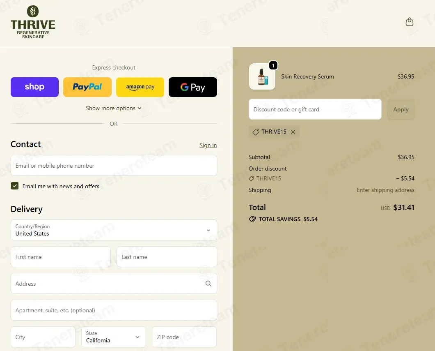Remove the THRIVE15 discount code tag
The height and width of the screenshot is (351, 435).
point(293,132)
